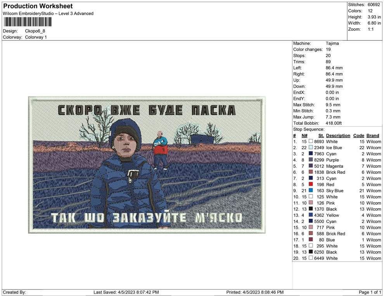The image size is (384, 296).
Task: Click the Magenta swatch in stop 5
Action: coord(311,166)
